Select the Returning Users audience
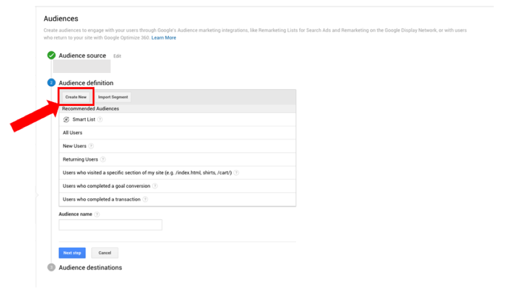524x297 pixels. [80, 159]
